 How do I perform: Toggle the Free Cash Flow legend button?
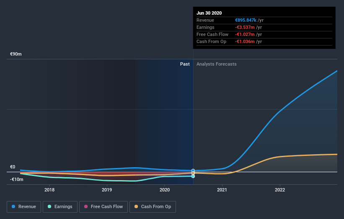pos(103,207)
